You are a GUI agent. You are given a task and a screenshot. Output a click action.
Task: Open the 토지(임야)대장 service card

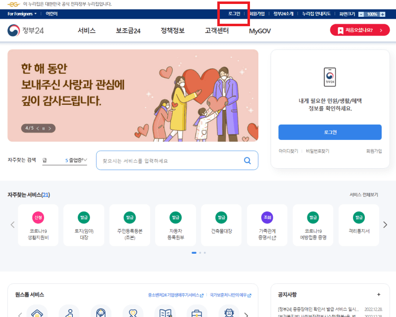[84, 225]
